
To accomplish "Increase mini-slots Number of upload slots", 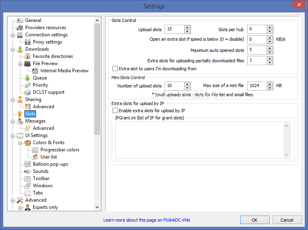I will click(x=187, y=84).
